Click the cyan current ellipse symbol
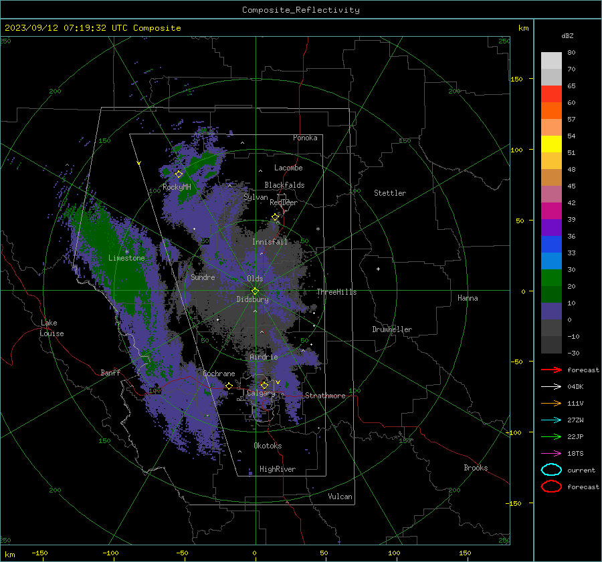The image size is (602, 562). [x=551, y=470]
